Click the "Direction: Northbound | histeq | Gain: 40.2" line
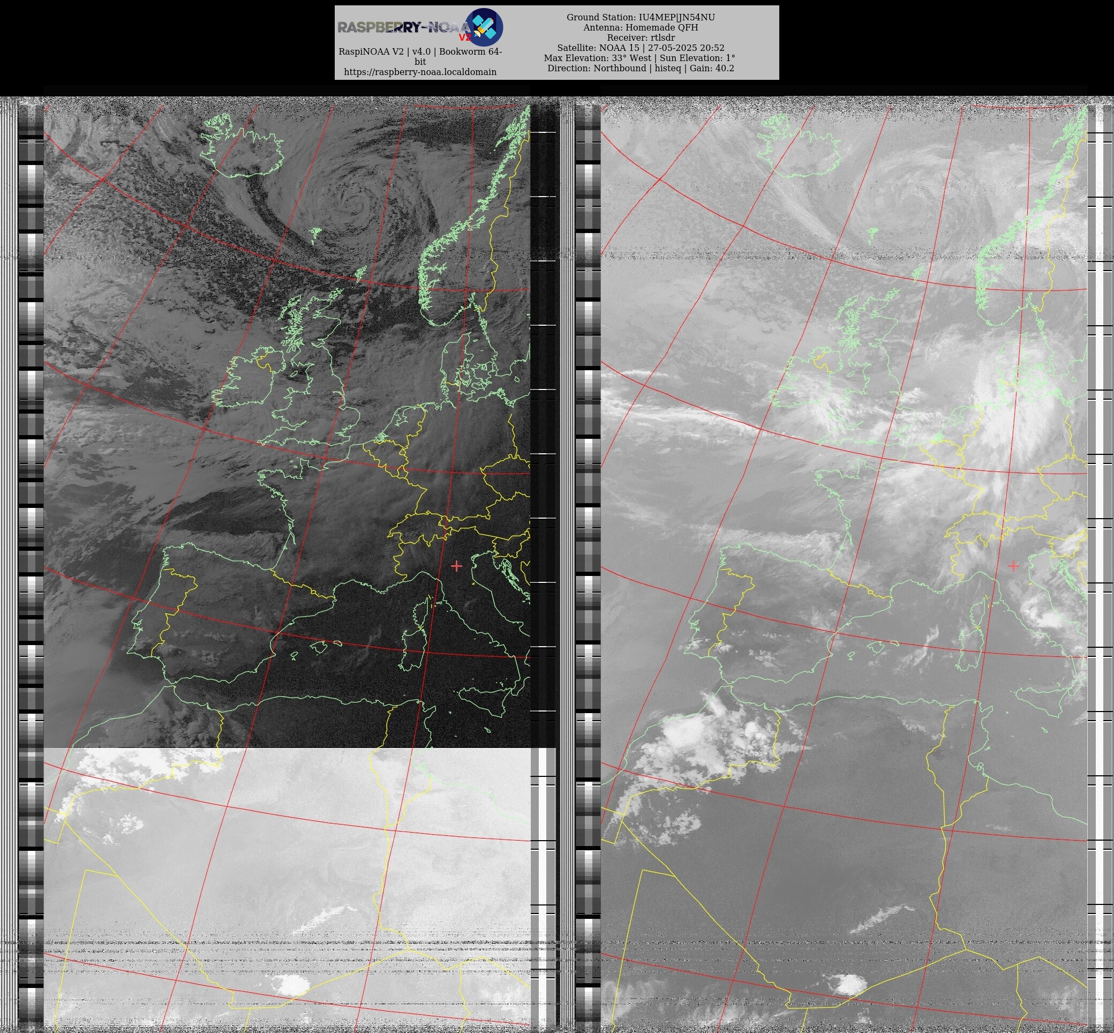The image size is (1114, 1033). (x=641, y=68)
